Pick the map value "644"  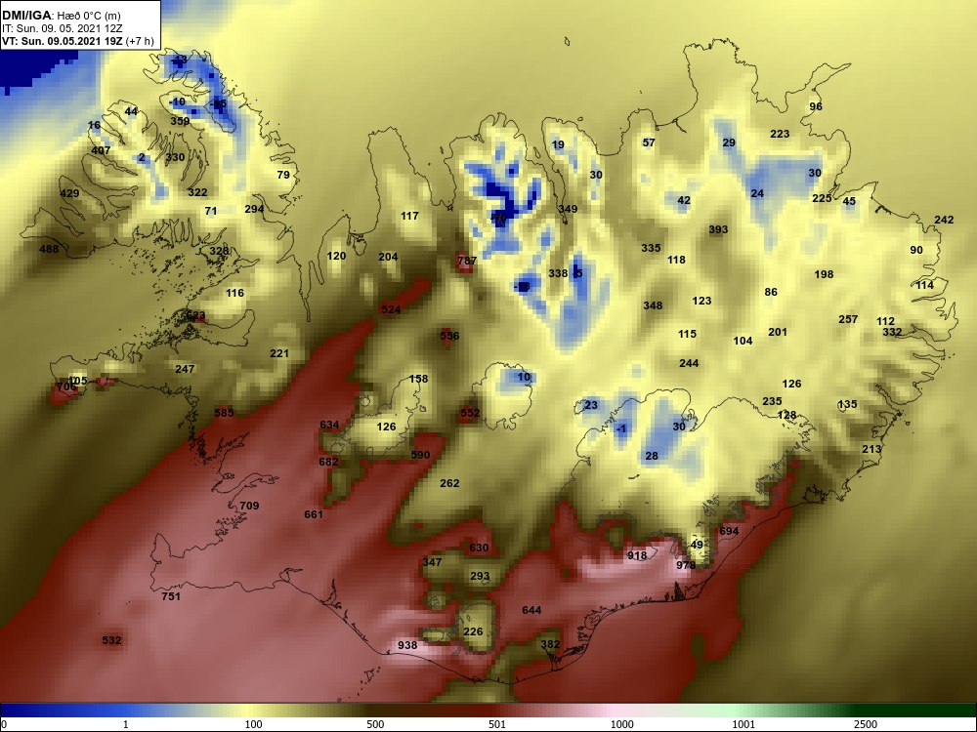point(531,610)
